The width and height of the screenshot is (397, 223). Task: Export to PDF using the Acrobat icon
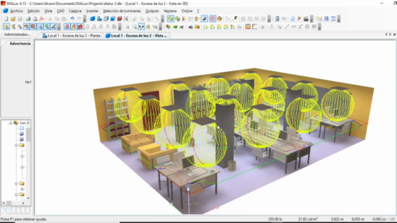click(42, 19)
